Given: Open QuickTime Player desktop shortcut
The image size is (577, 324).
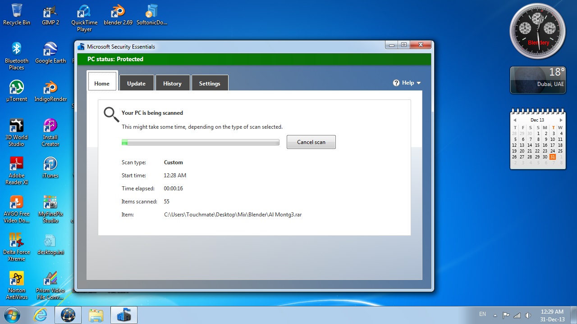Looking at the screenshot, I should click(84, 18).
